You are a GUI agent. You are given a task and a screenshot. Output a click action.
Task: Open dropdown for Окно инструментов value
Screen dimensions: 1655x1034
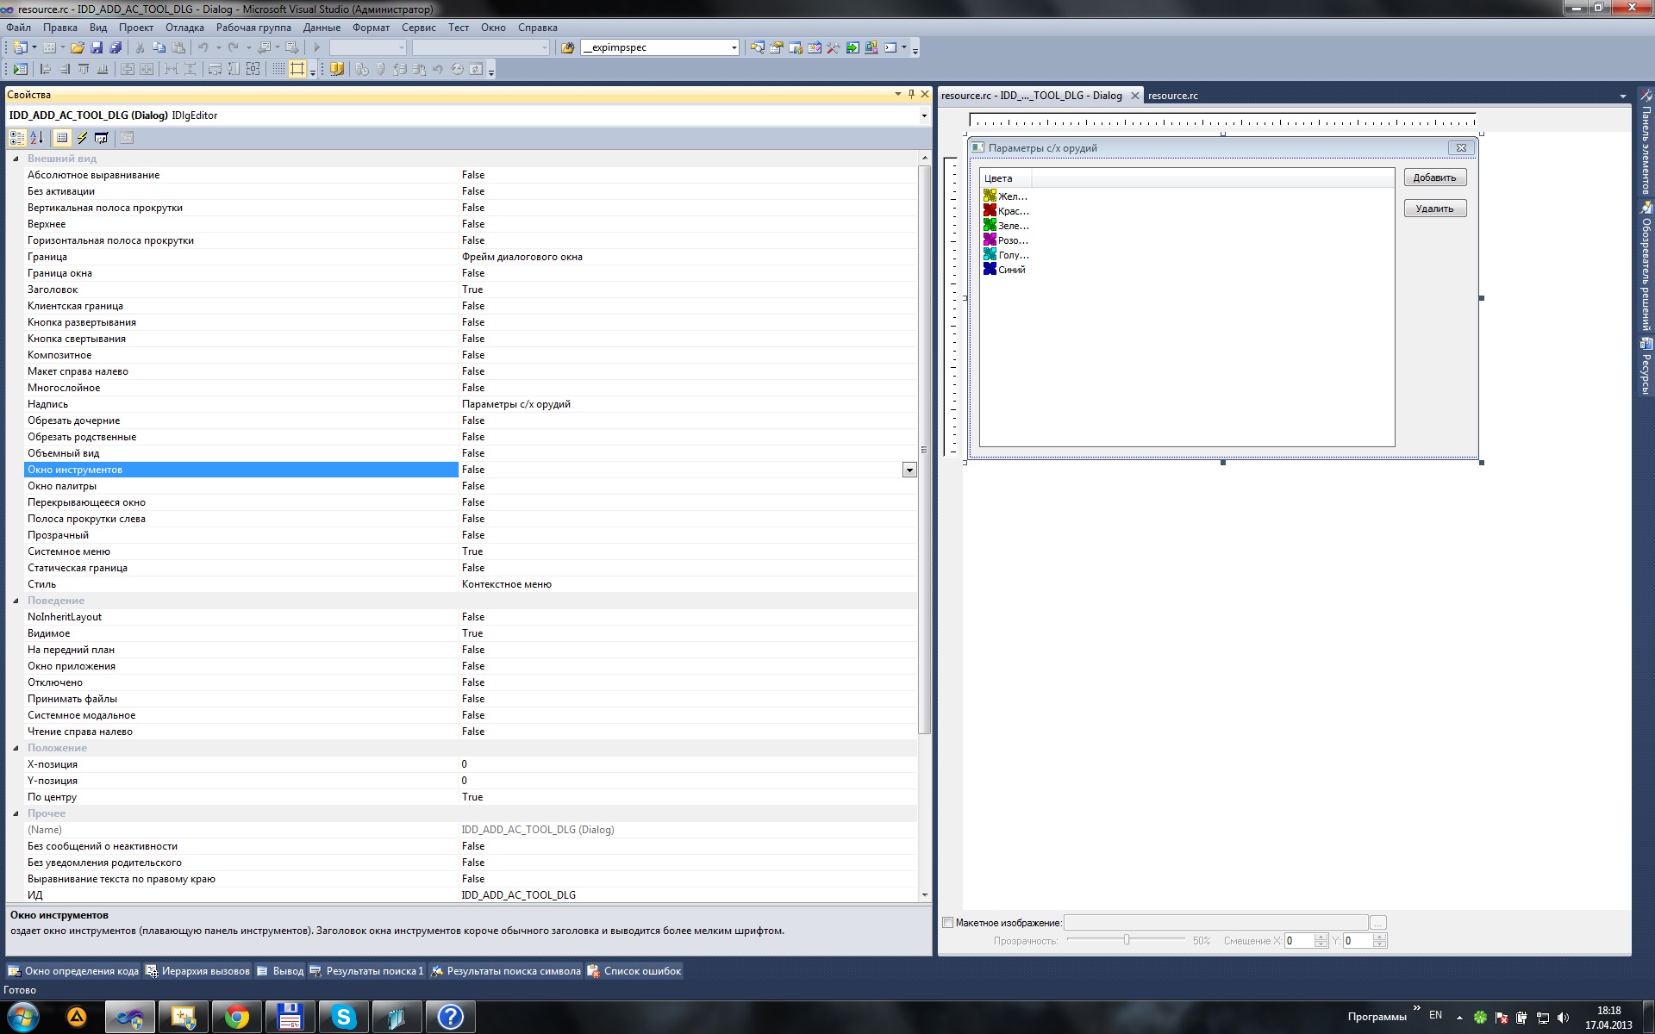pyautogui.click(x=909, y=470)
